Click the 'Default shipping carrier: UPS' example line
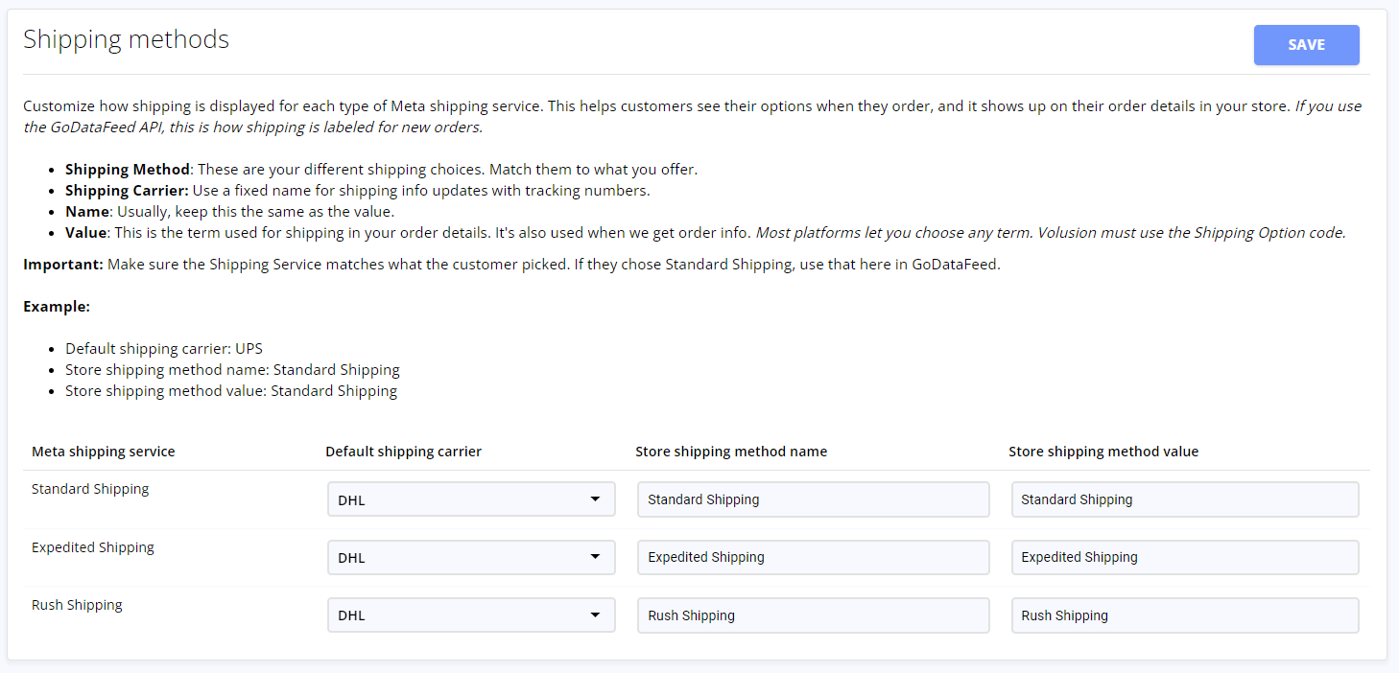Viewport: 1399px width, 673px height. (164, 349)
